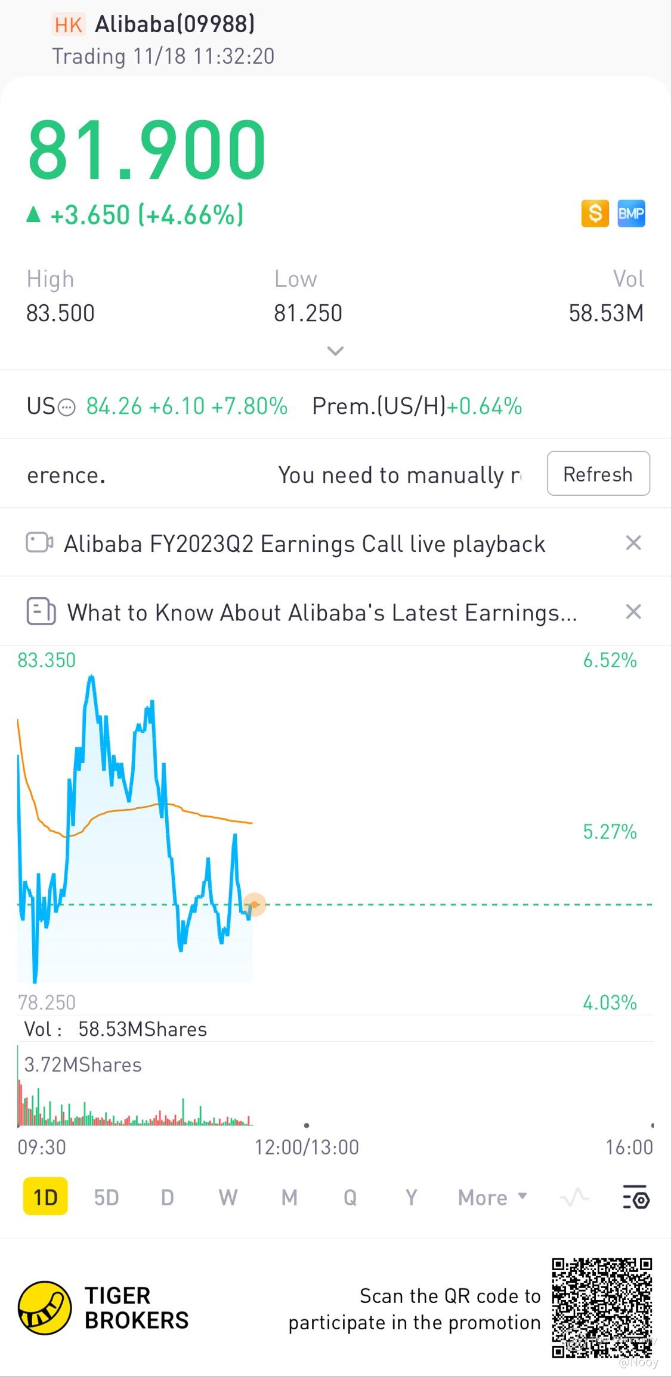Click the blue BMP badge icon
Image resolution: width=671 pixels, height=1377 pixels.
(631, 213)
